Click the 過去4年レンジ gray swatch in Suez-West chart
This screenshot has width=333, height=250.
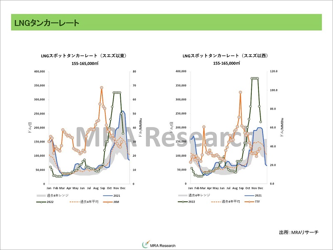pos(183,195)
